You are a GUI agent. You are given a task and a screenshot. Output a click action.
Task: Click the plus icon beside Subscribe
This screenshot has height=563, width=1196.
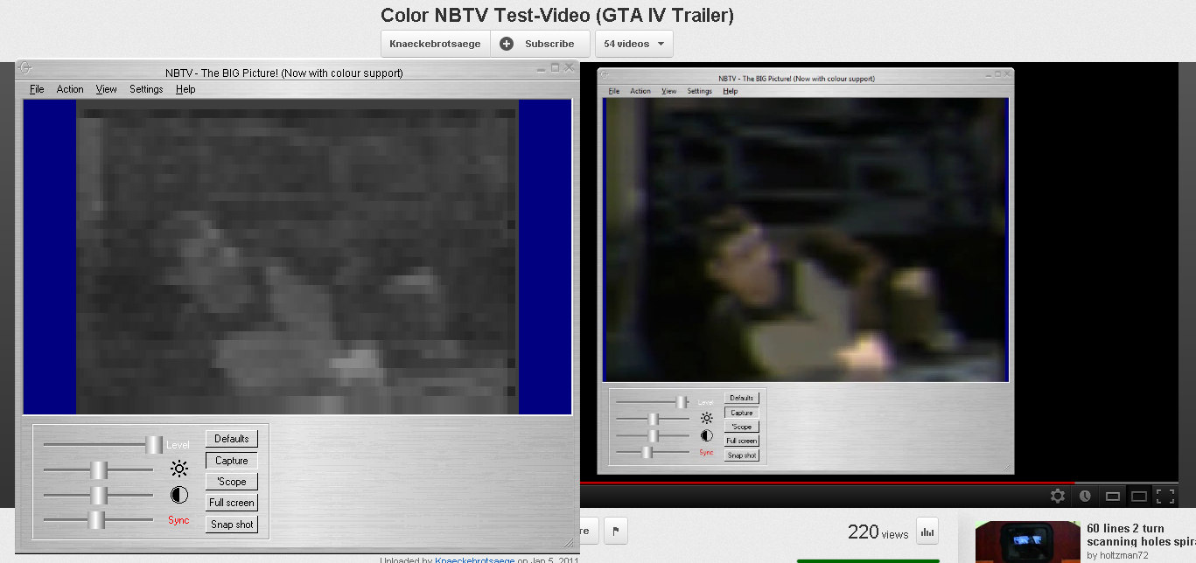(507, 44)
